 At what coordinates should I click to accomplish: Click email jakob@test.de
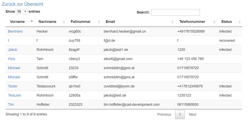point(115,95)
